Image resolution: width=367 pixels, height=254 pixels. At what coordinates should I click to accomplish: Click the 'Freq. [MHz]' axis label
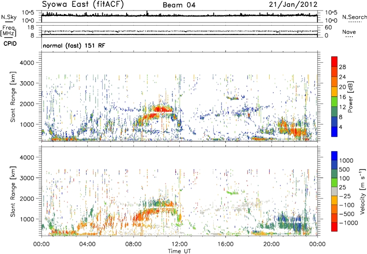pyautogui.click(x=8, y=31)
